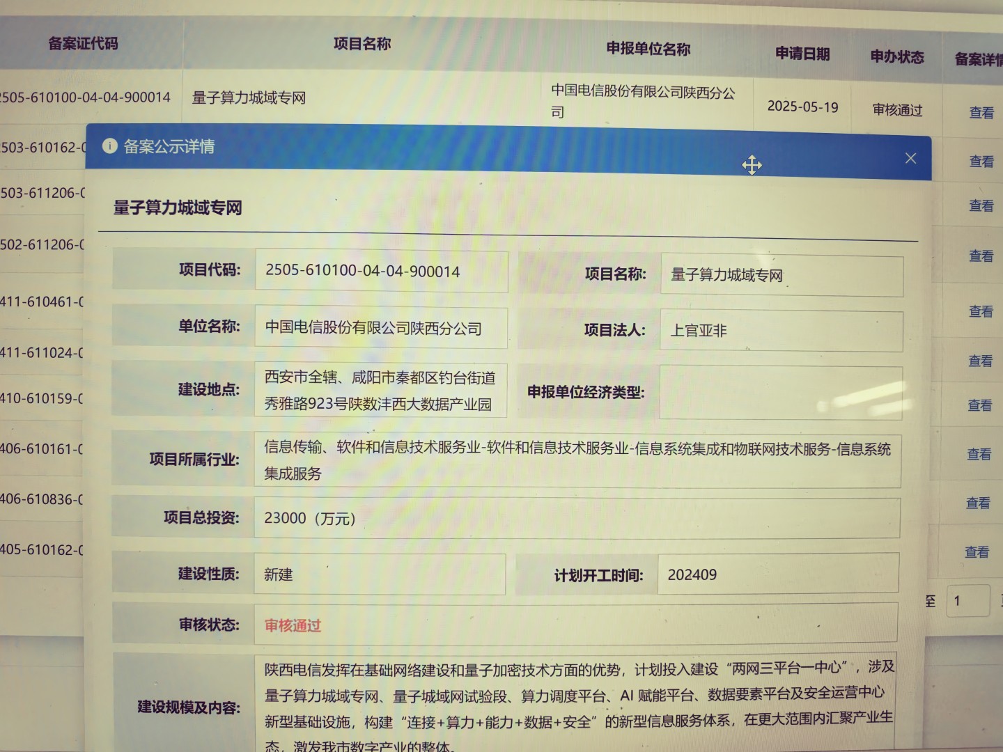Click the 申办状态 column header
Image resolution: width=1003 pixels, height=752 pixels.
coord(897,56)
